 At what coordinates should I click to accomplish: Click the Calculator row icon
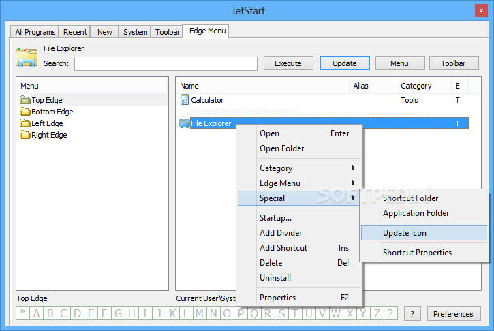coord(184,100)
